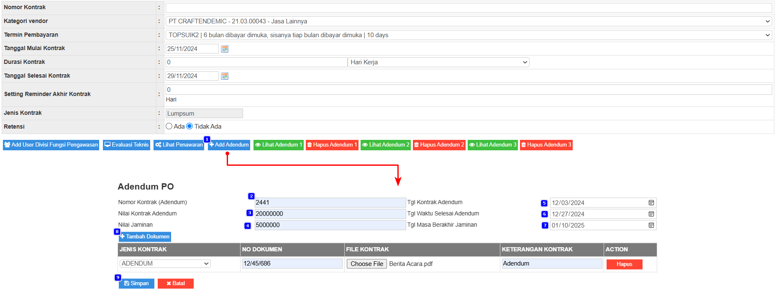This screenshot has width=776, height=291.
Task: Click the Tanggal Mulai Kontrak date field
Action: pos(192,49)
